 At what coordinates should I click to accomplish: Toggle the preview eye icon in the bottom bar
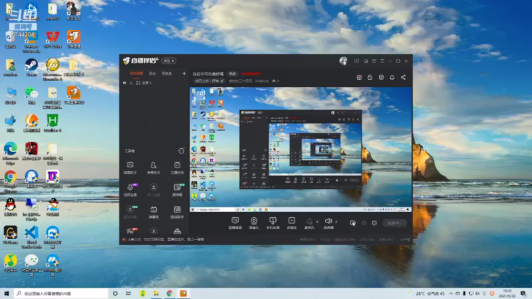[x=364, y=223]
